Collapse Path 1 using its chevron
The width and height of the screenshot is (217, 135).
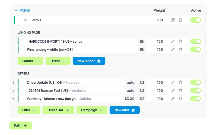pyautogui.click(x=25, y=20)
